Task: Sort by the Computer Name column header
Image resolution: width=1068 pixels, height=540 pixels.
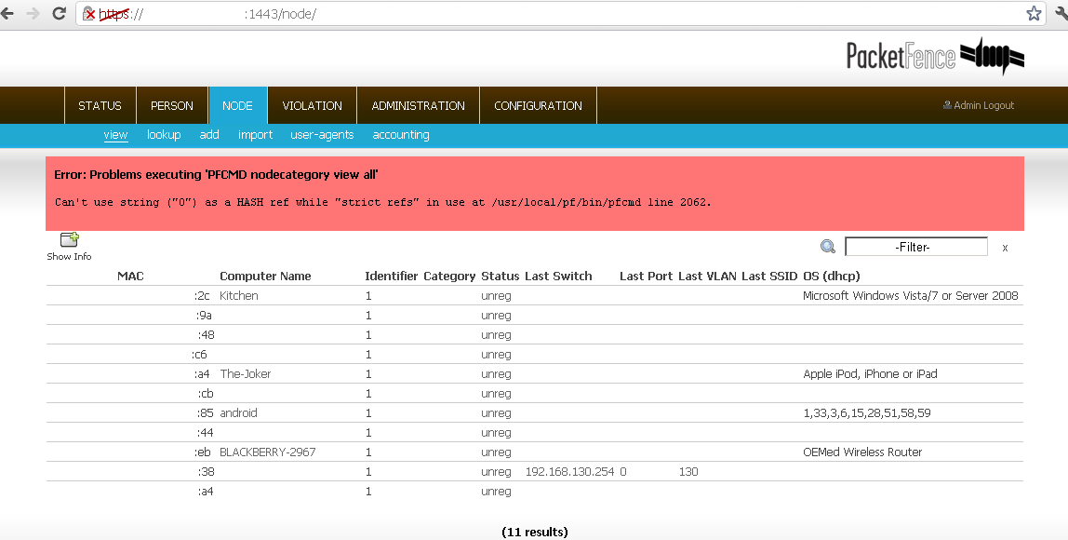Action: pos(265,277)
